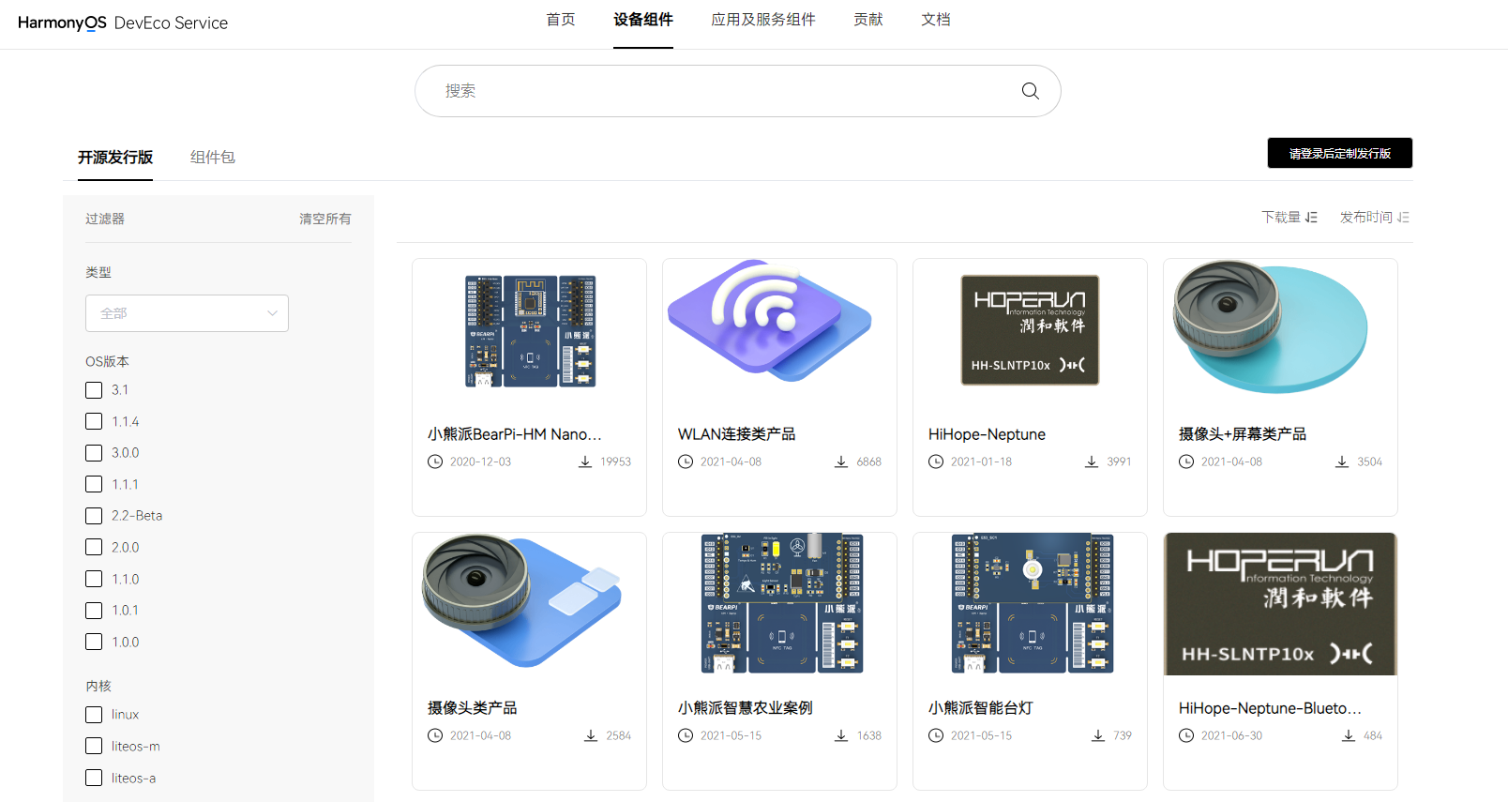1508x802 pixels.
Task: Open the 小熊派BearPi-HM Nano title link
Action: tap(514, 434)
